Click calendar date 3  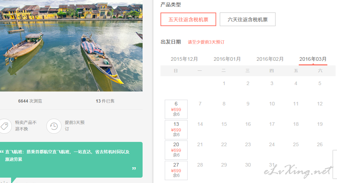coord(272,83)
